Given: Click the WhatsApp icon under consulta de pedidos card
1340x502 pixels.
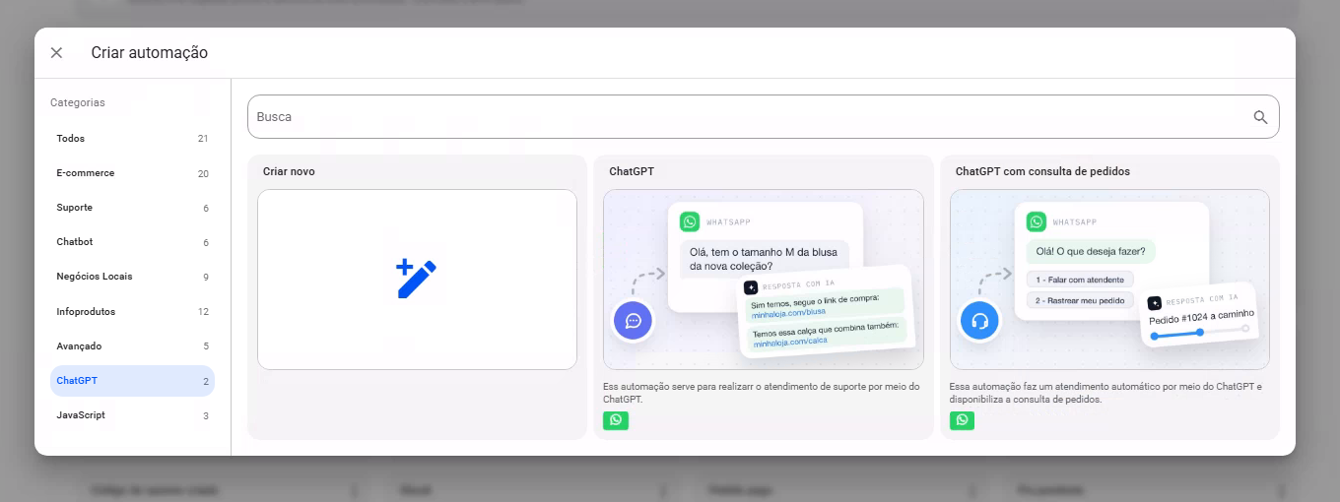Looking at the screenshot, I should coord(963,420).
